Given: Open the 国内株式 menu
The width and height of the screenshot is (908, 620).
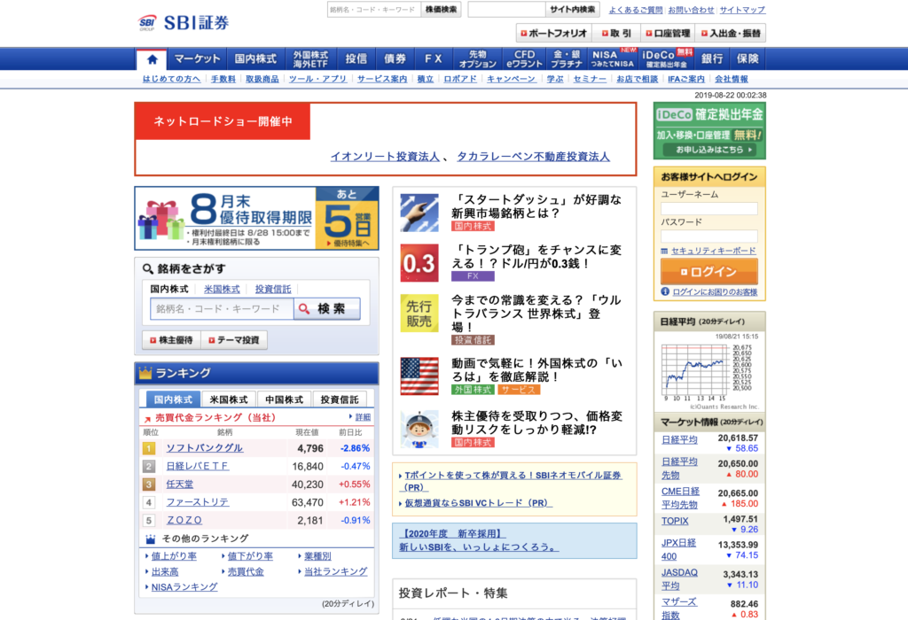Looking at the screenshot, I should [x=255, y=59].
